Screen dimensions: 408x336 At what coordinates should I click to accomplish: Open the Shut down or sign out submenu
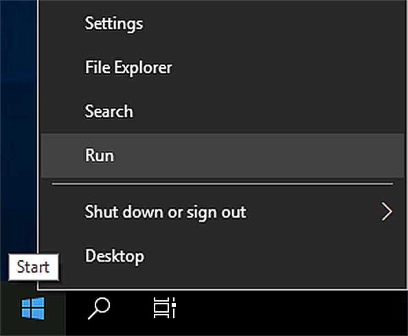(x=223, y=211)
